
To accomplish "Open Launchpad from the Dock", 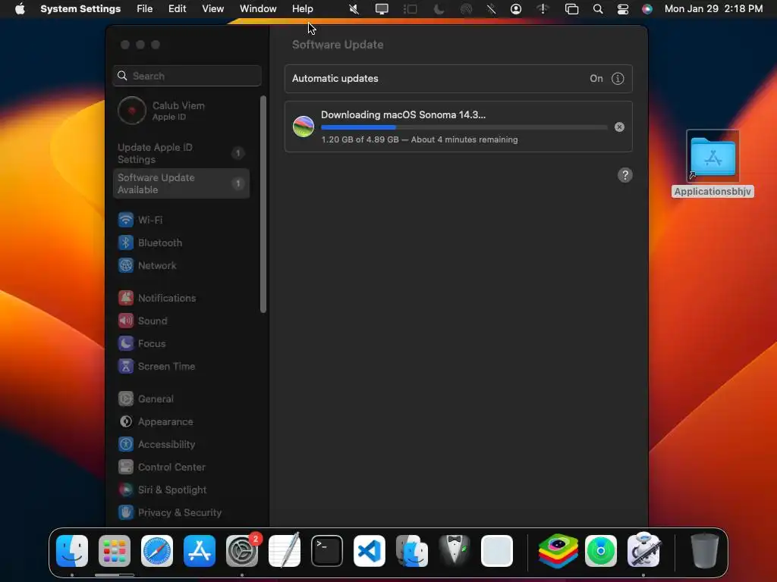I will (x=115, y=551).
